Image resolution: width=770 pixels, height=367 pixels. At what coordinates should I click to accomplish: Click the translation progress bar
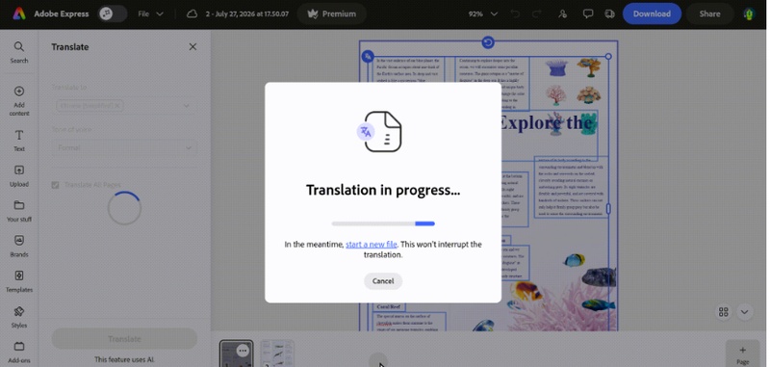tap(383, 223)
